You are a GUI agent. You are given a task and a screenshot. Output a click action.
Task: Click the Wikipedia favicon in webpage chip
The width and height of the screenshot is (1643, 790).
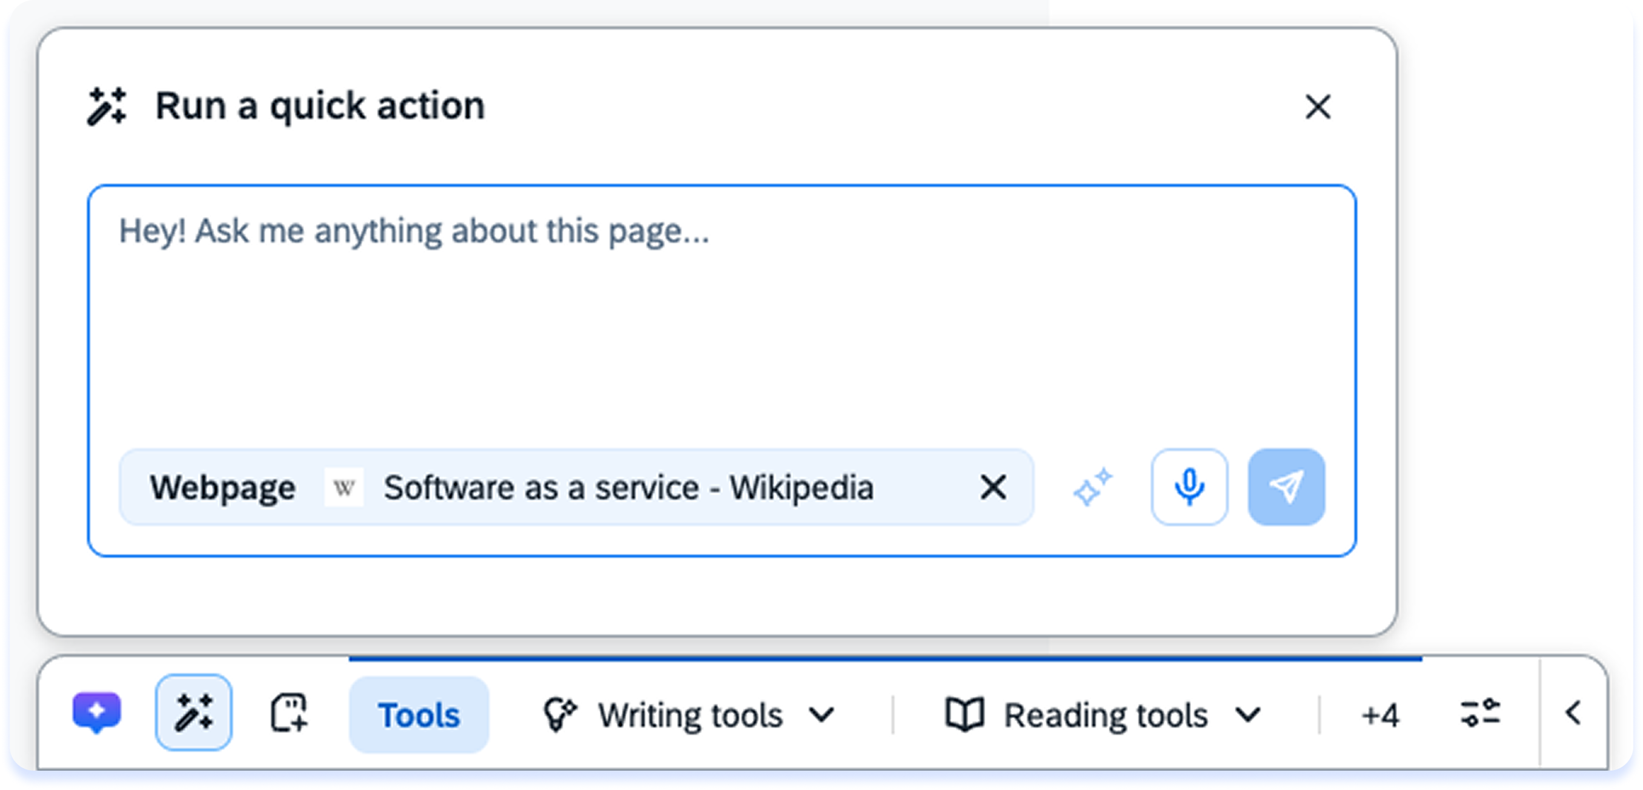(x=344, y=488)
